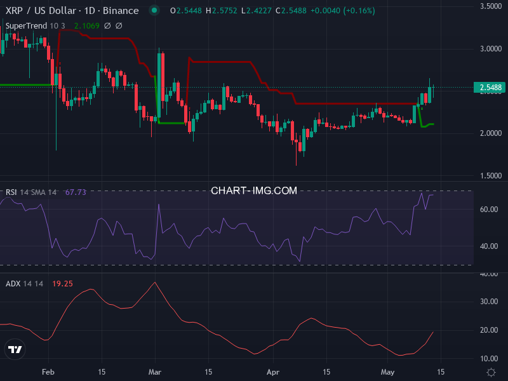Click the Apr date axis label
The width and height of the screenshot is (508, 381).
tap(273, 372)
